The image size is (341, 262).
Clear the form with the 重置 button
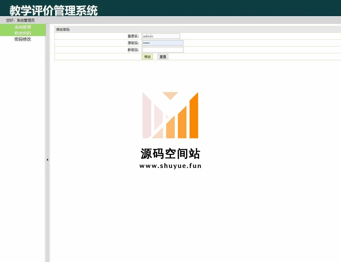[x=163, y=57]
